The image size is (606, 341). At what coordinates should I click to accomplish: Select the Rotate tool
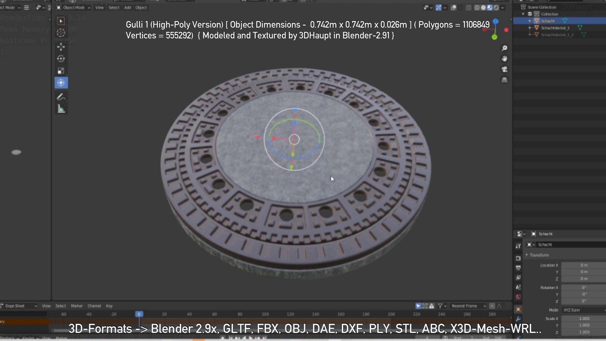pyautogui.click(x=61, y=59)
